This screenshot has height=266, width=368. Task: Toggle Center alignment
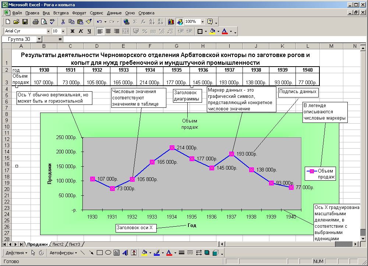point(108,31)
